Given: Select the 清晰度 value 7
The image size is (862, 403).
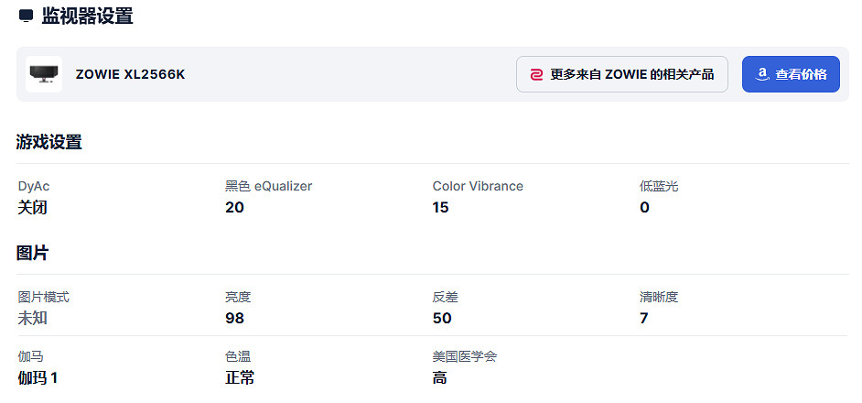Looking at the screenshot, I should pos(644,319).
